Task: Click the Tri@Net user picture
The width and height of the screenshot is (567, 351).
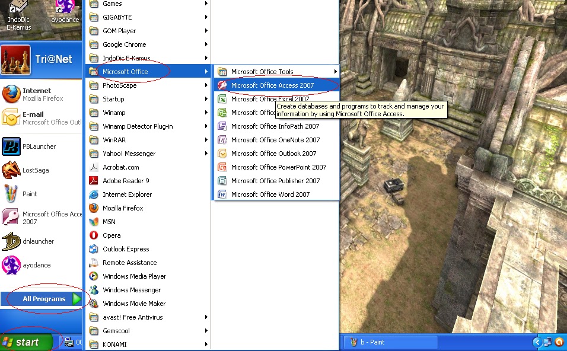Action: (x=15, y=60)
